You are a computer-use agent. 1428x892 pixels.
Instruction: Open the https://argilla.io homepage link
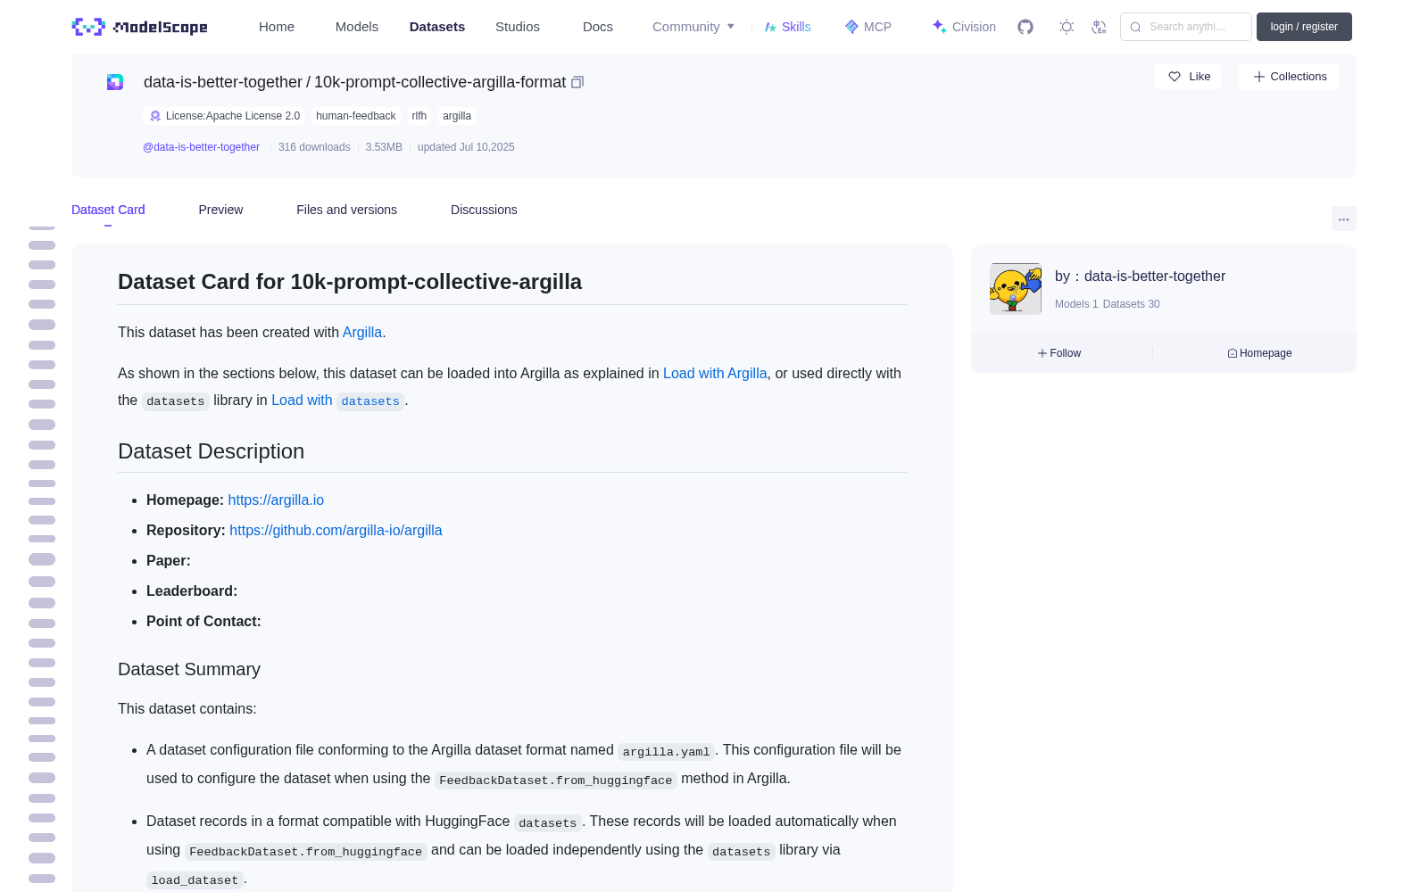[x=276, y=500]
